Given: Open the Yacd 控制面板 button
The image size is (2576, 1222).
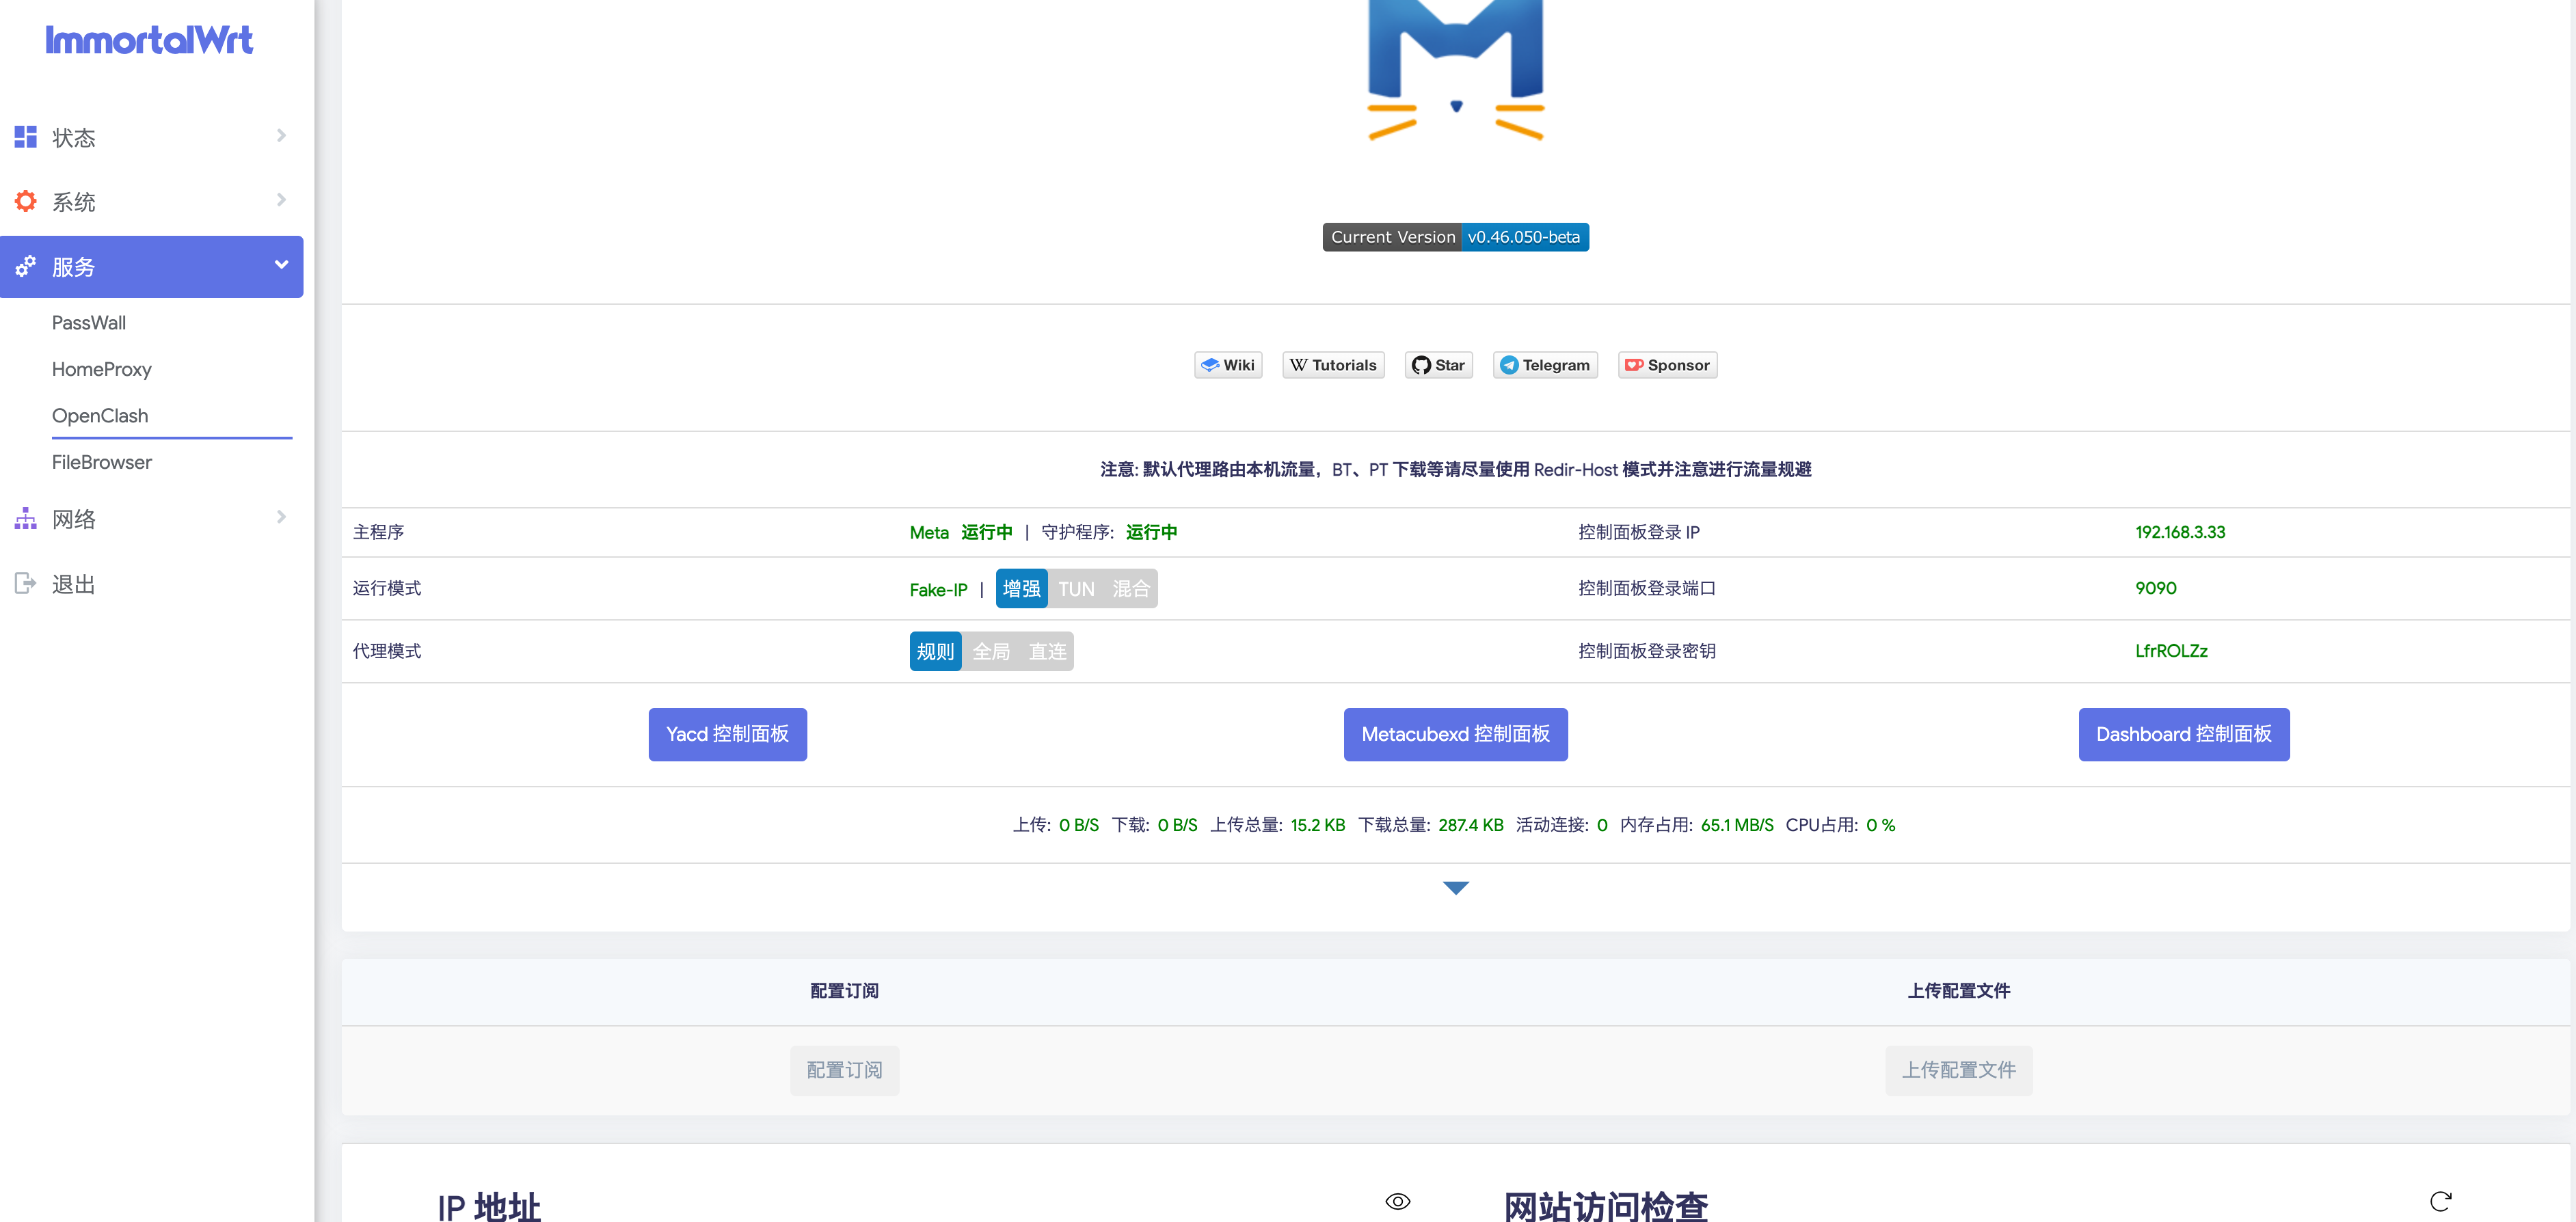Looking at the screenshot, I should coord(727,734).
